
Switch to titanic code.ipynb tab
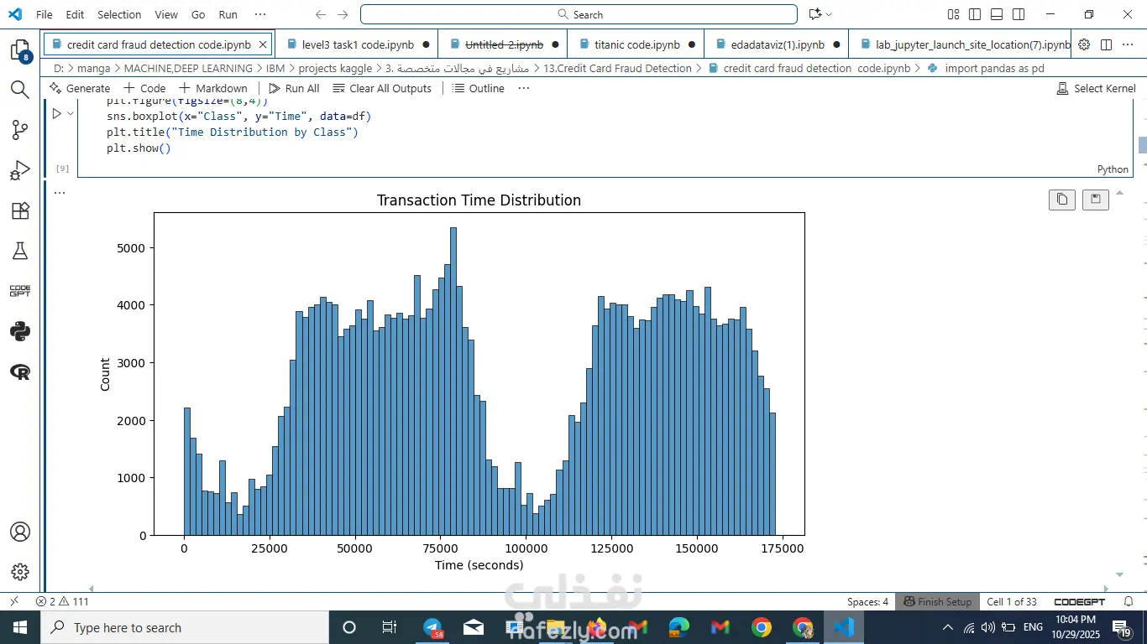point(636,44)
